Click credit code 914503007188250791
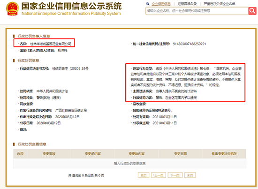Screen dimensions: 258x189 (190, 44)
